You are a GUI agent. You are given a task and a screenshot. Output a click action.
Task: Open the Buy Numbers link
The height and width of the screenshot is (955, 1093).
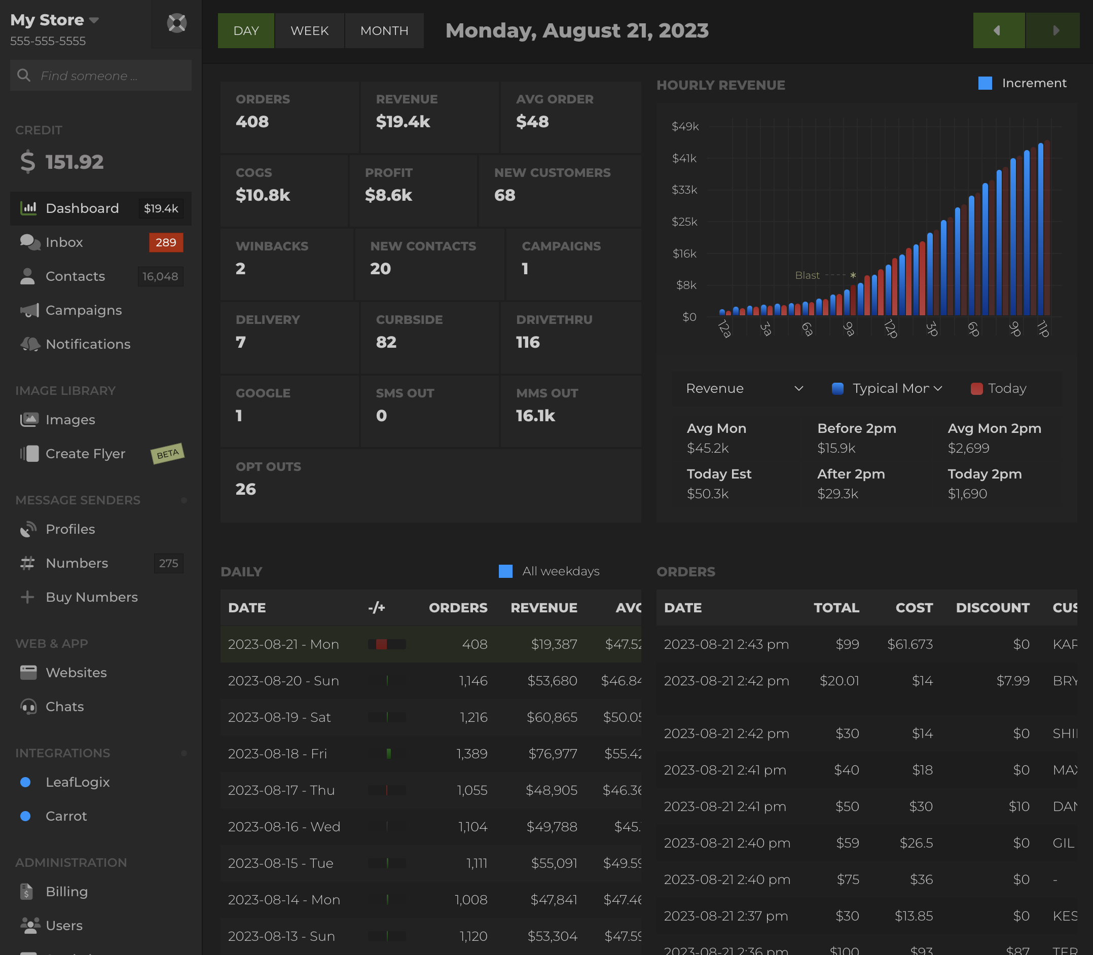[x=92, y=597]
